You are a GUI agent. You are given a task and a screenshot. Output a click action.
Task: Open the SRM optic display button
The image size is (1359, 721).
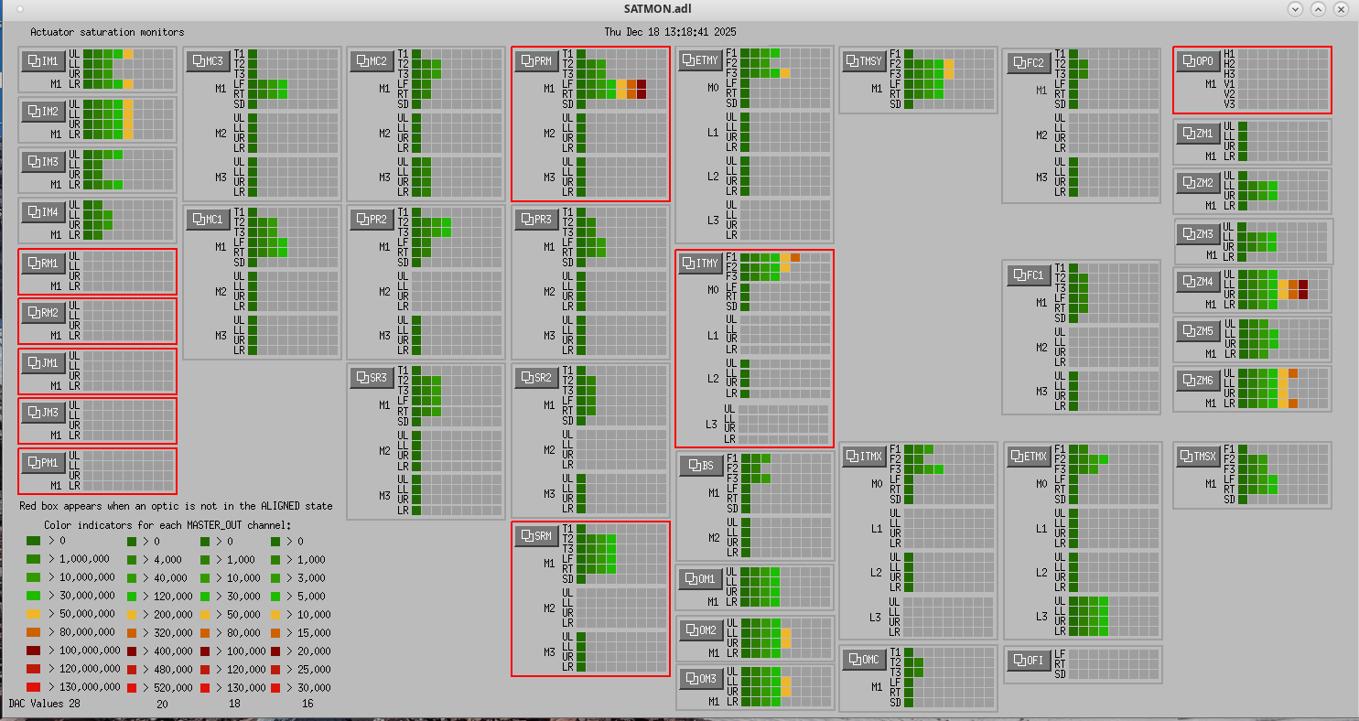pyautogui.click(x=536, y=535)
